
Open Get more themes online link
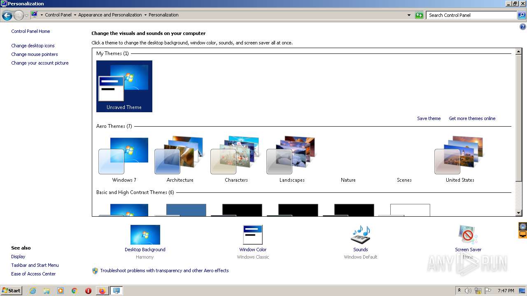[x=472, y=118]
